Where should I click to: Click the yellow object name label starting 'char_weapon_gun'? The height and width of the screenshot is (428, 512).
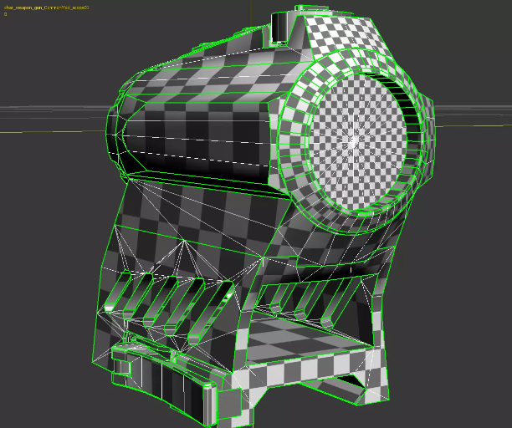(x=46, y=8)
